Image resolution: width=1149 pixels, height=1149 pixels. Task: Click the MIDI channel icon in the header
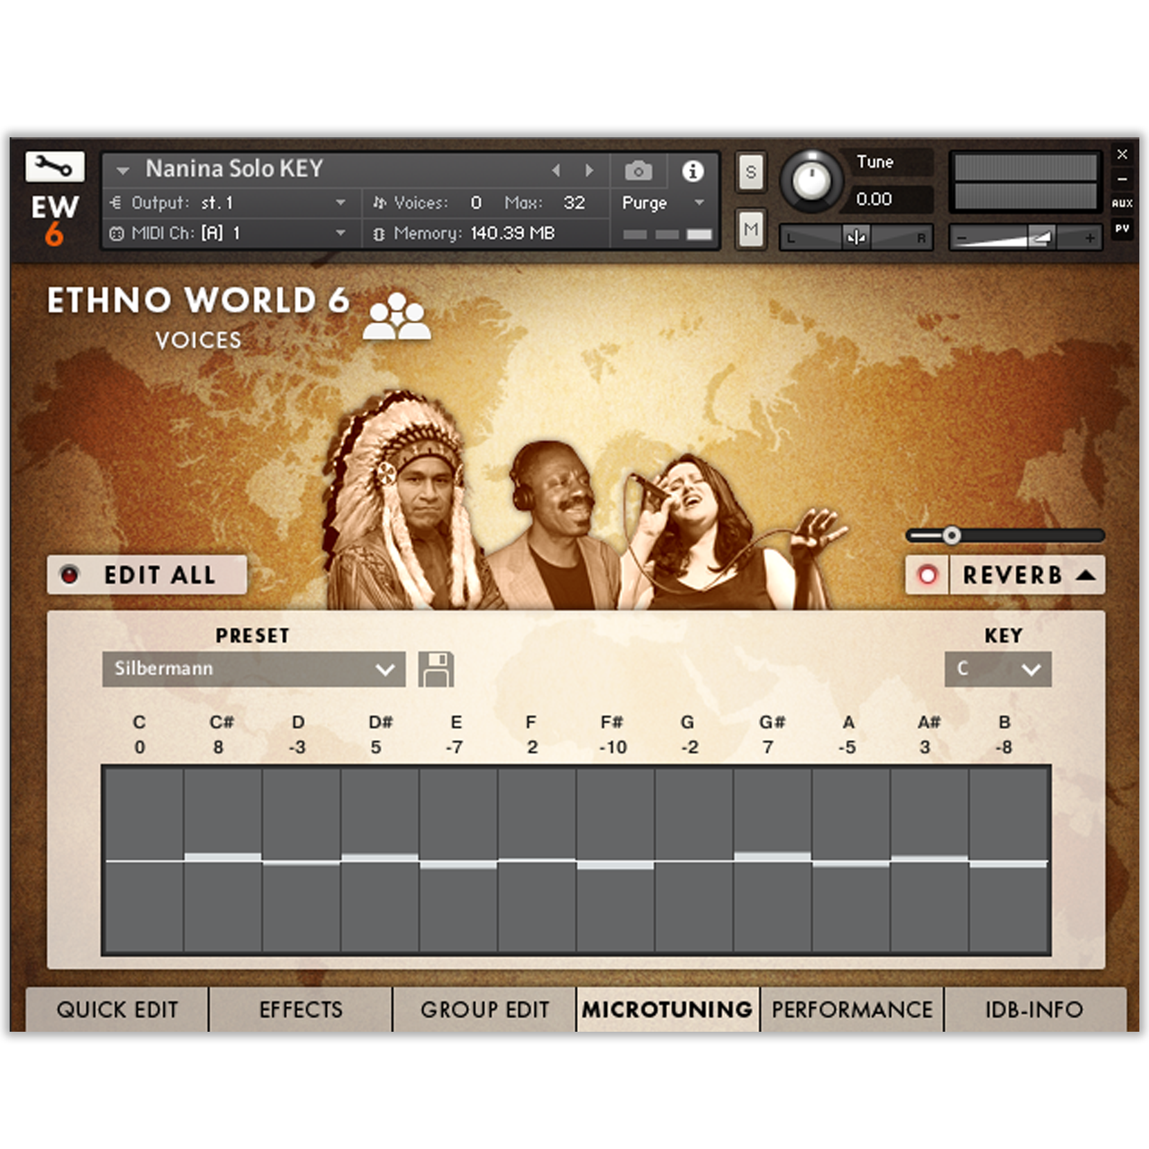tap(117, 234)
